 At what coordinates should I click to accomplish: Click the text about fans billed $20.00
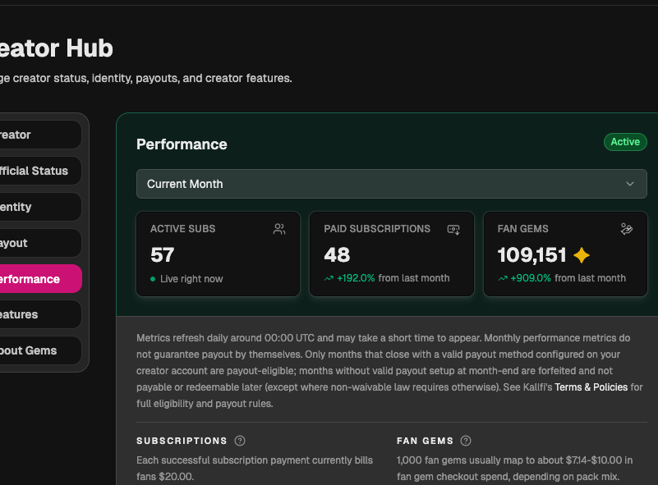(255, 469)
